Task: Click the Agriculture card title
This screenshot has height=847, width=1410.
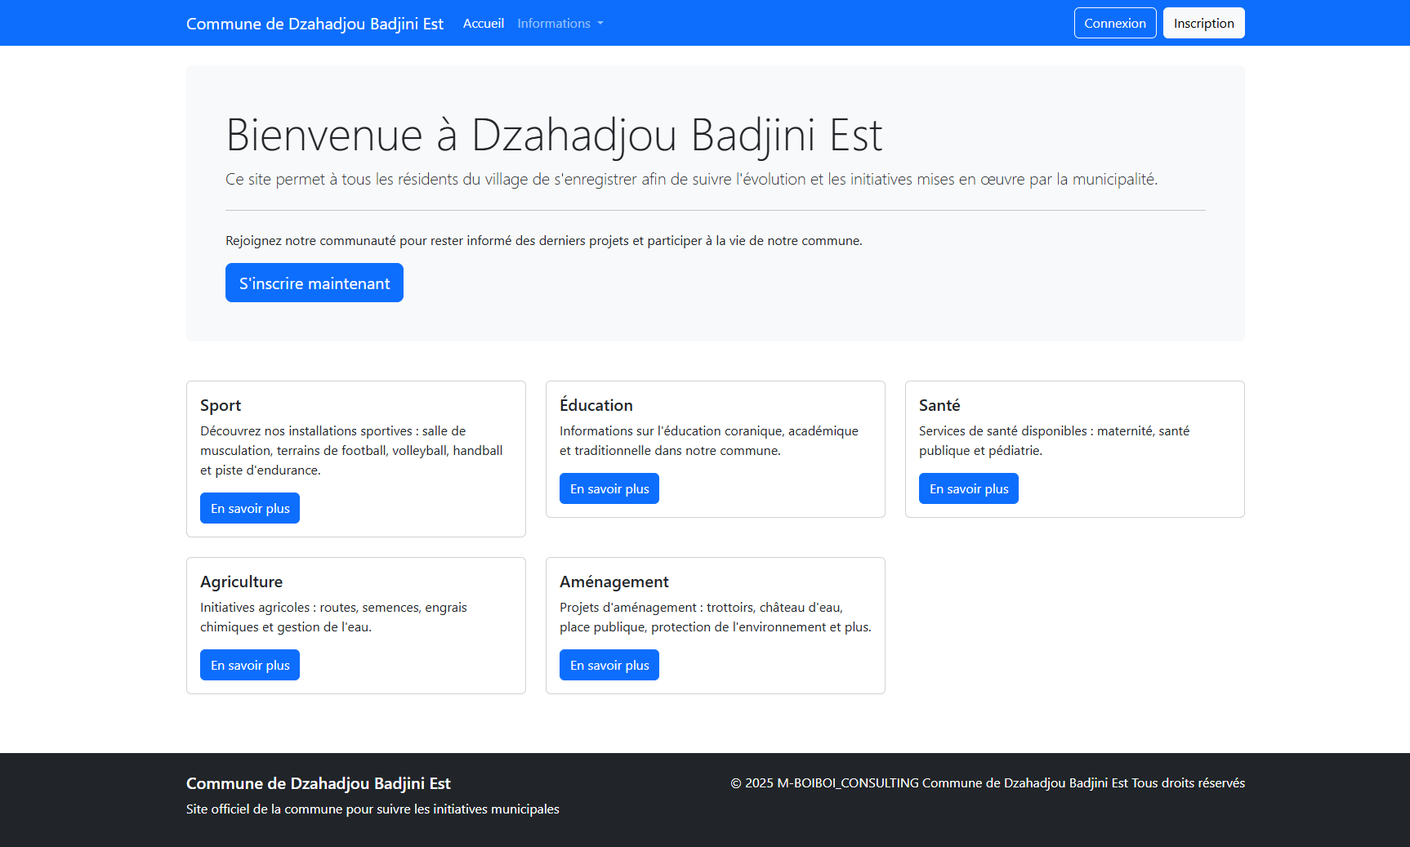Action: 241,582
